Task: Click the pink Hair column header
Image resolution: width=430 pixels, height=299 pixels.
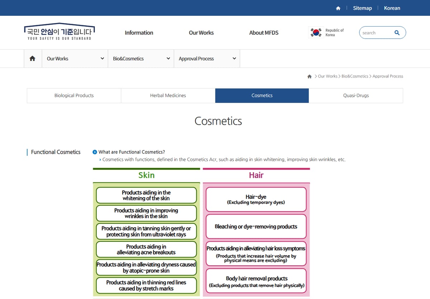Action: point(256,175)
